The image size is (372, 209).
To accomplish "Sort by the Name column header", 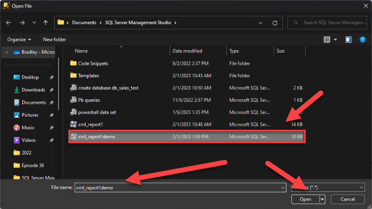I will pyautogui.click(x=81, y=51).
